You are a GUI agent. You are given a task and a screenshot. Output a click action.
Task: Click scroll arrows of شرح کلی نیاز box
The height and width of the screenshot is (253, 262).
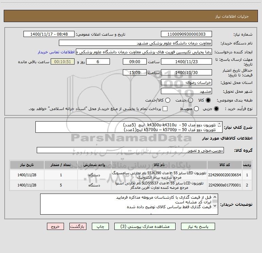(x=219, y=125)
